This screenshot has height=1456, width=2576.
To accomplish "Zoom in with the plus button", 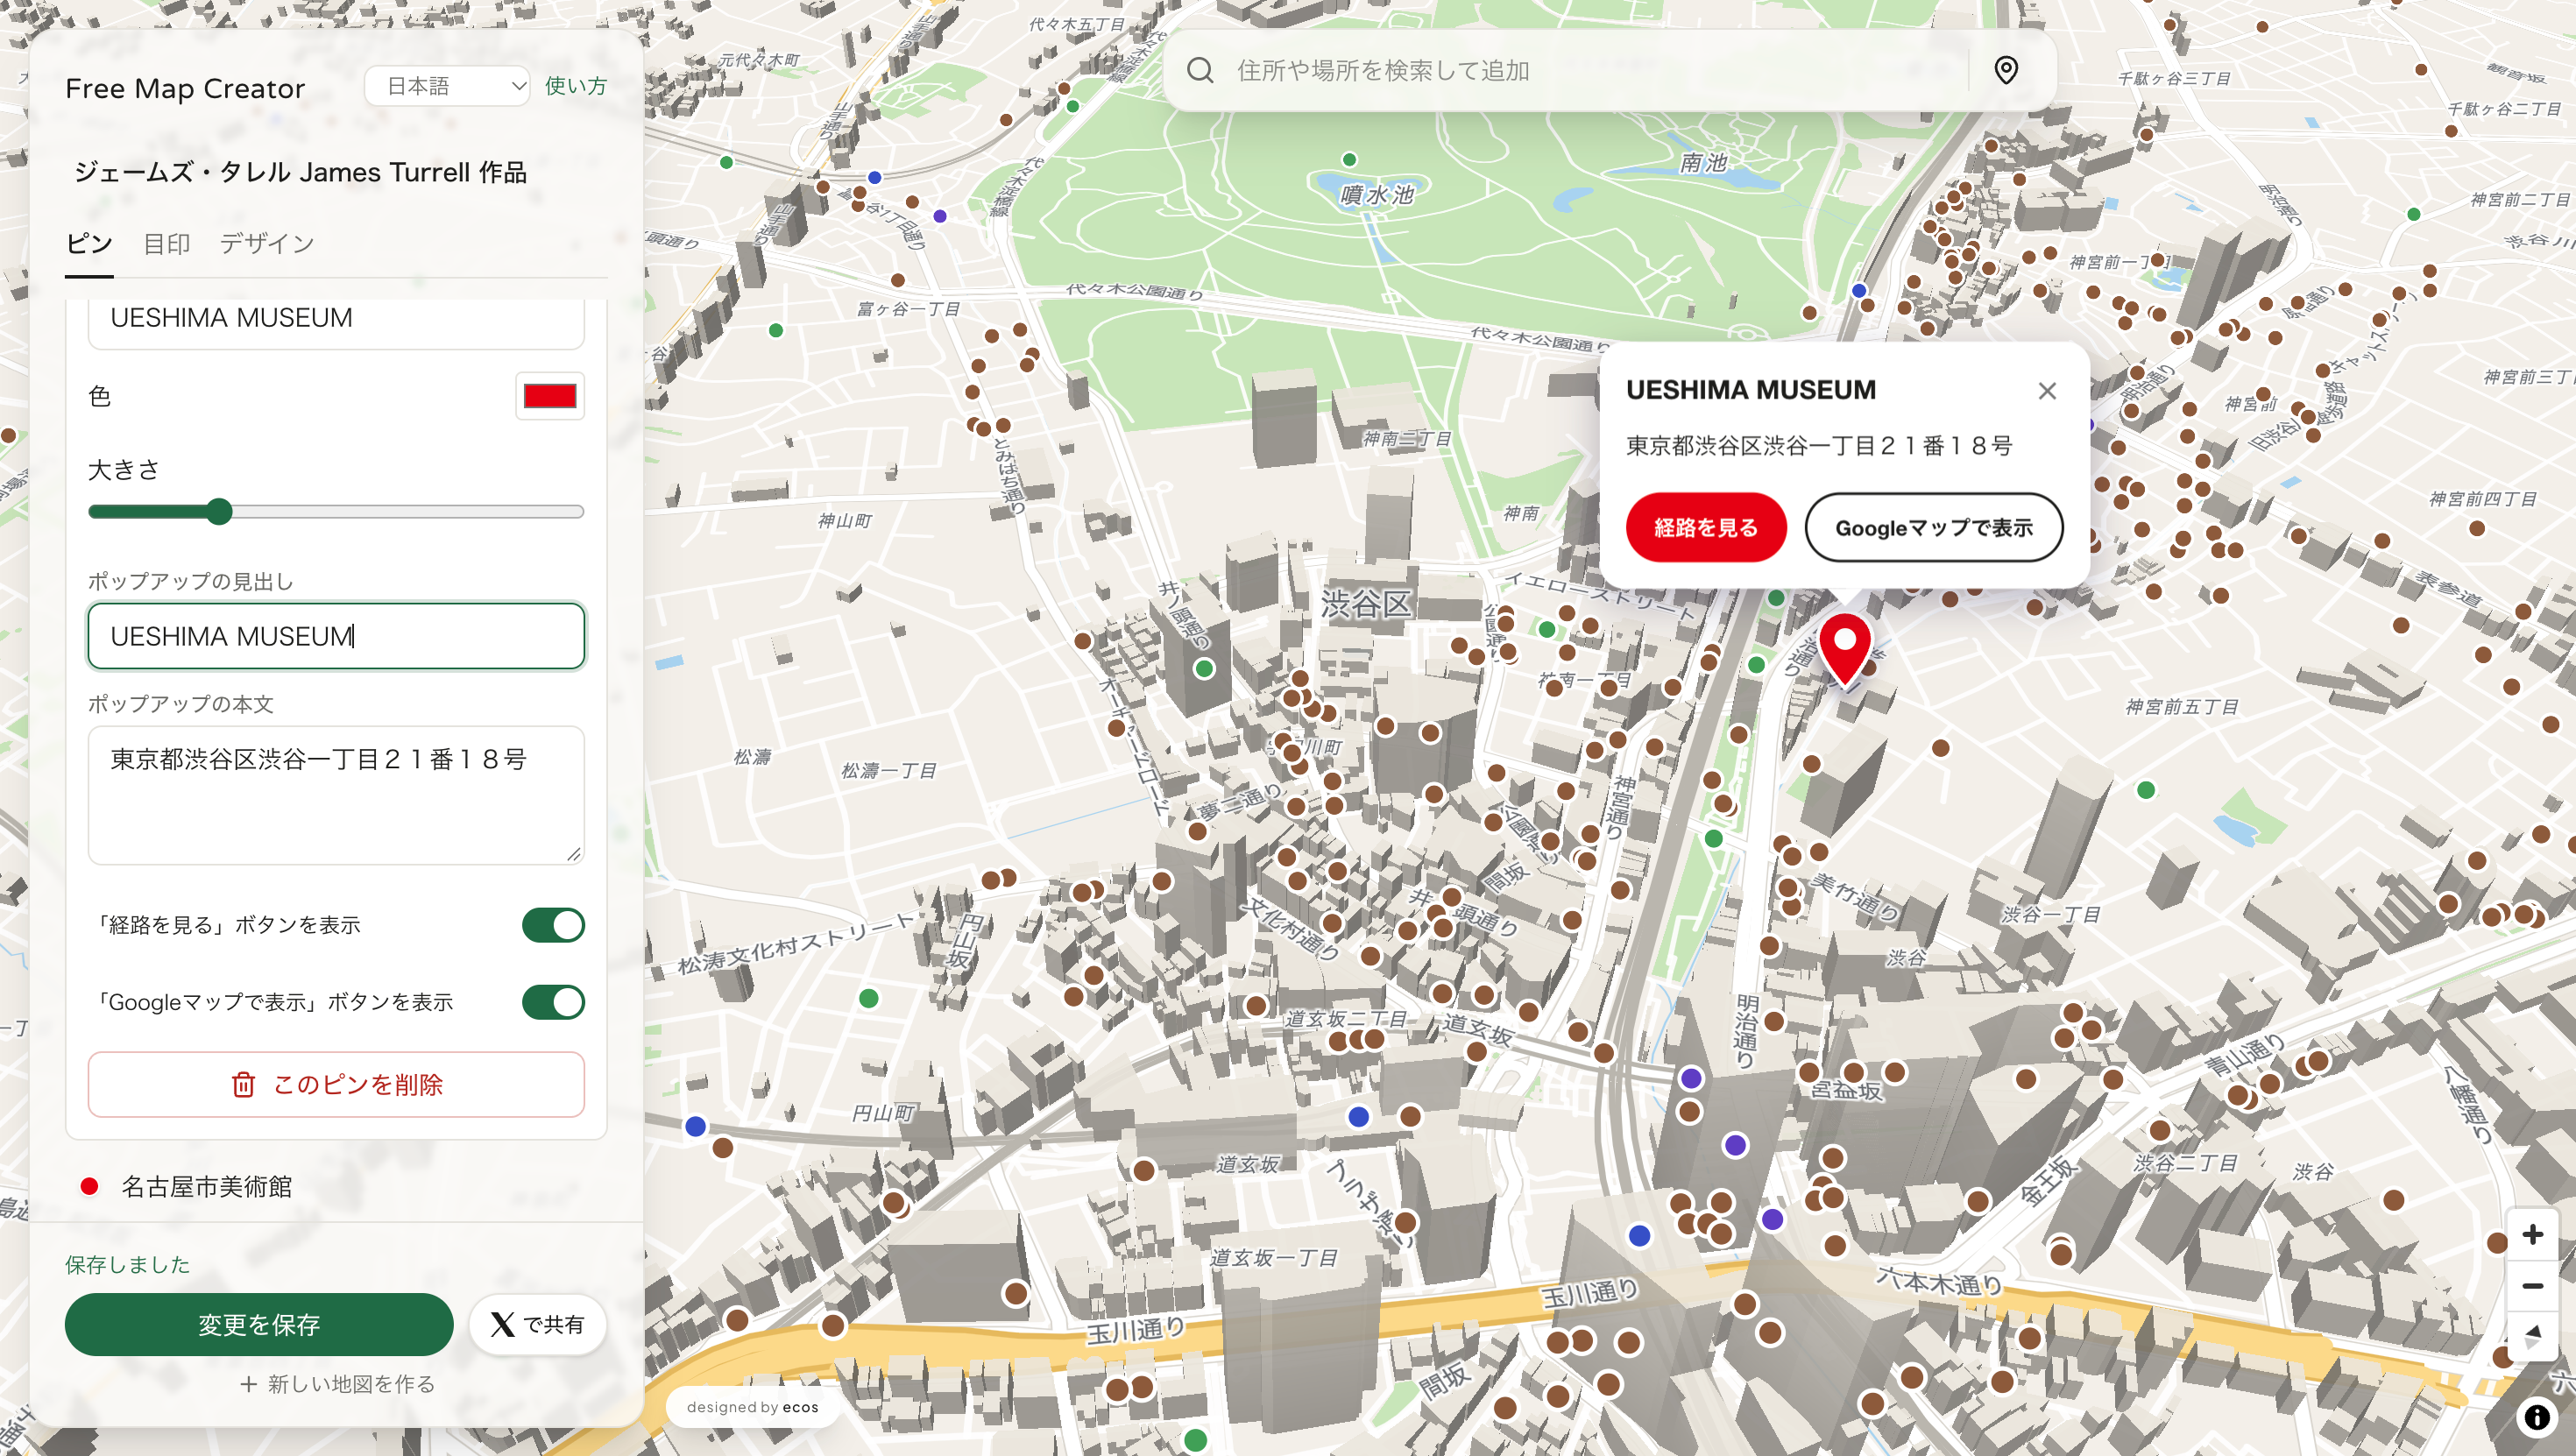I will [2532, 1234].
